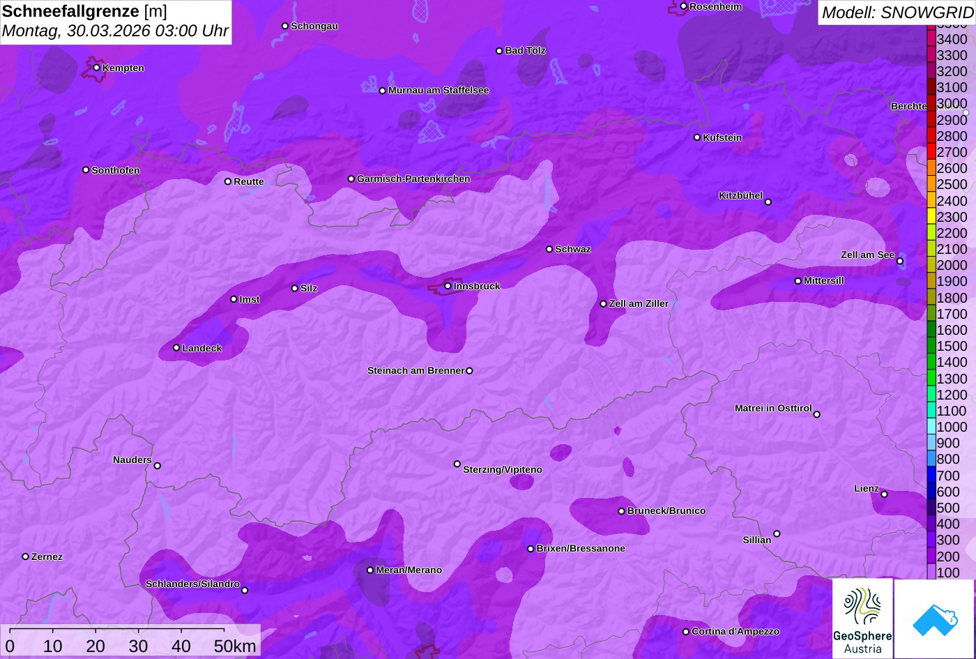Pick the 100 m legend color swatch

(x=931, y=573)
